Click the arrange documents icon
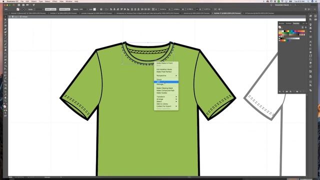Image resolution: width=320 pixels, height=180 pixels. (27, 5)
